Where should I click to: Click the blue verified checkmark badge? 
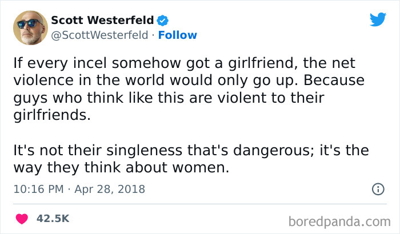163,21
